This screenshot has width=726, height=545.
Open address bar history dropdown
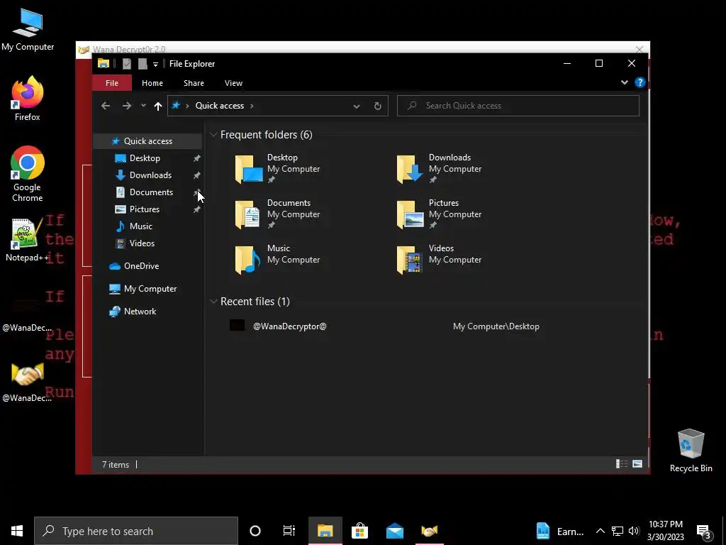(x=357, y=106)
